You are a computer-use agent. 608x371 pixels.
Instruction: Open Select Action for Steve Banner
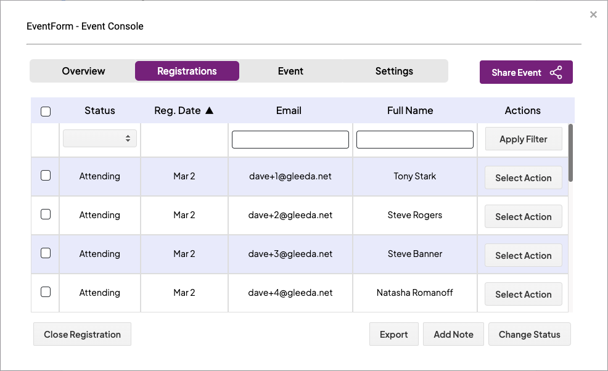coord(523,255)
